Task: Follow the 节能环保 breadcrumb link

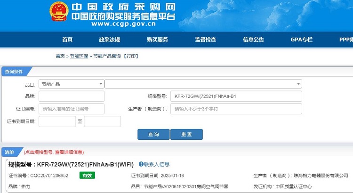Action: pyautogui.click(x=79, y=56)
